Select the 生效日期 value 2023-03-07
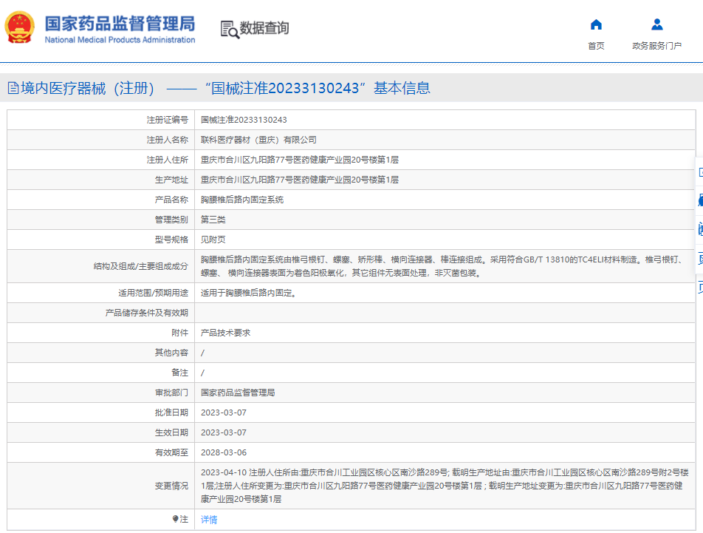703x533 pixels. tap(223, 432)
